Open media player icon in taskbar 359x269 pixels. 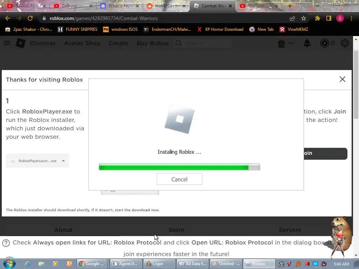[x=55, y=264]
